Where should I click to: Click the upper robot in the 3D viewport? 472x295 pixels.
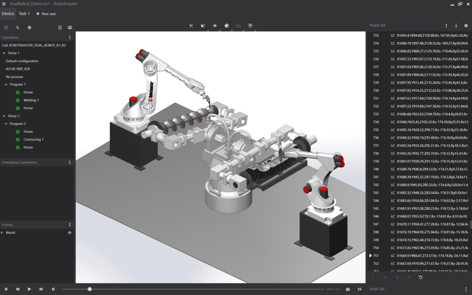(151, 87)
